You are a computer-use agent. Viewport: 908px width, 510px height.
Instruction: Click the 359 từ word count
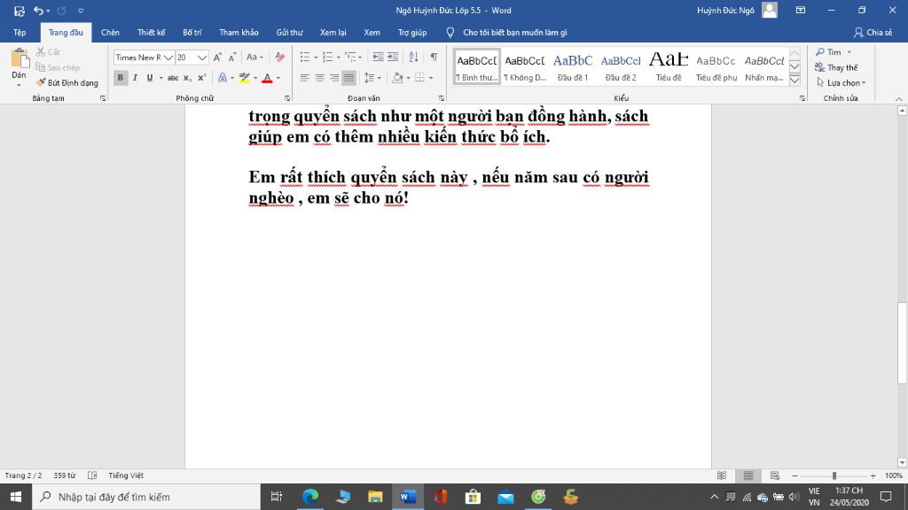click(x=64, y=475)
